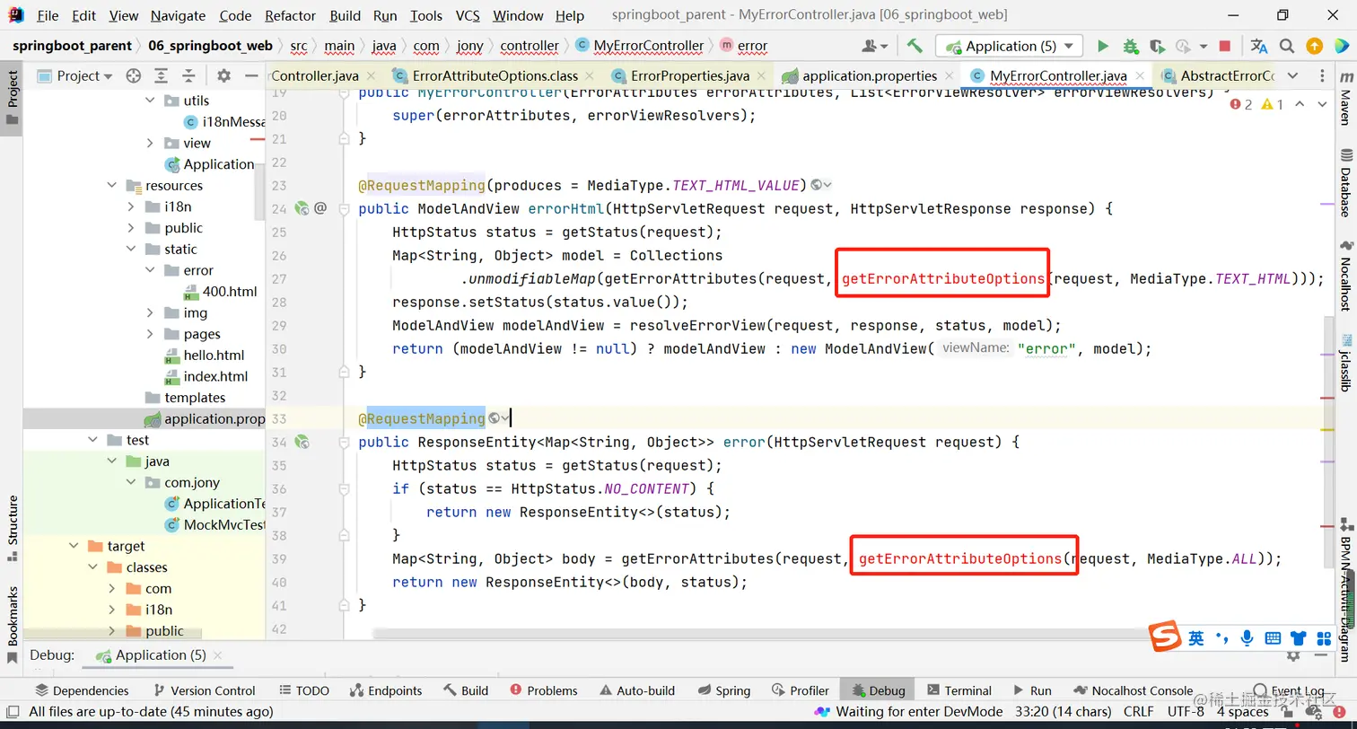Image resolution: width=1357 pixels, height=729 pixels.
Task: Open the Profiler tool window
Action: pos(801,690)
